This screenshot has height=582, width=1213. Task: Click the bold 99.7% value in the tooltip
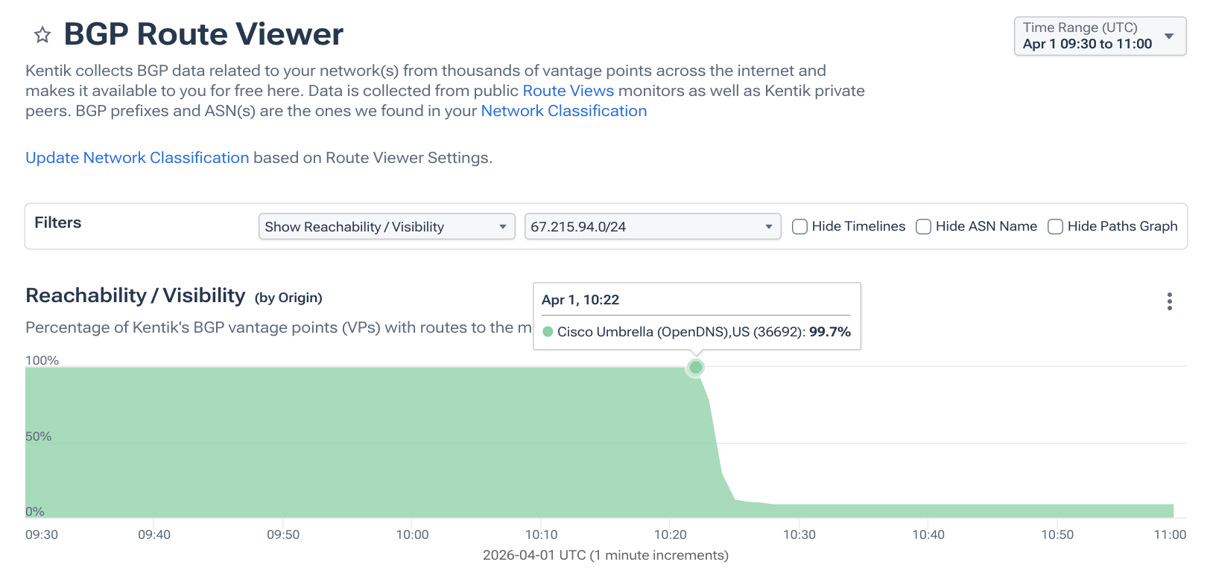point(829,332)
